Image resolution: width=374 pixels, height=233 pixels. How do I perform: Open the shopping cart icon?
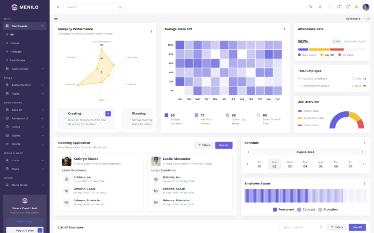coord(347,7)
